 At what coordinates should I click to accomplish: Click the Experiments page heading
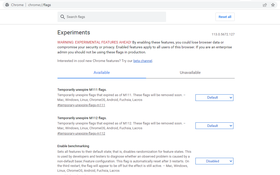(74, 33)
